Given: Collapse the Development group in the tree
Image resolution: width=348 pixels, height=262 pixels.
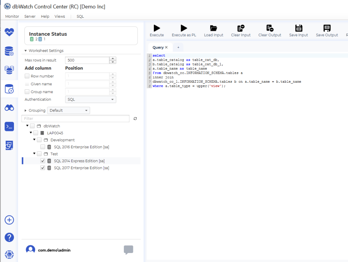Looking at the screenshot, I should pyautogui.click(x=34, y=140).
